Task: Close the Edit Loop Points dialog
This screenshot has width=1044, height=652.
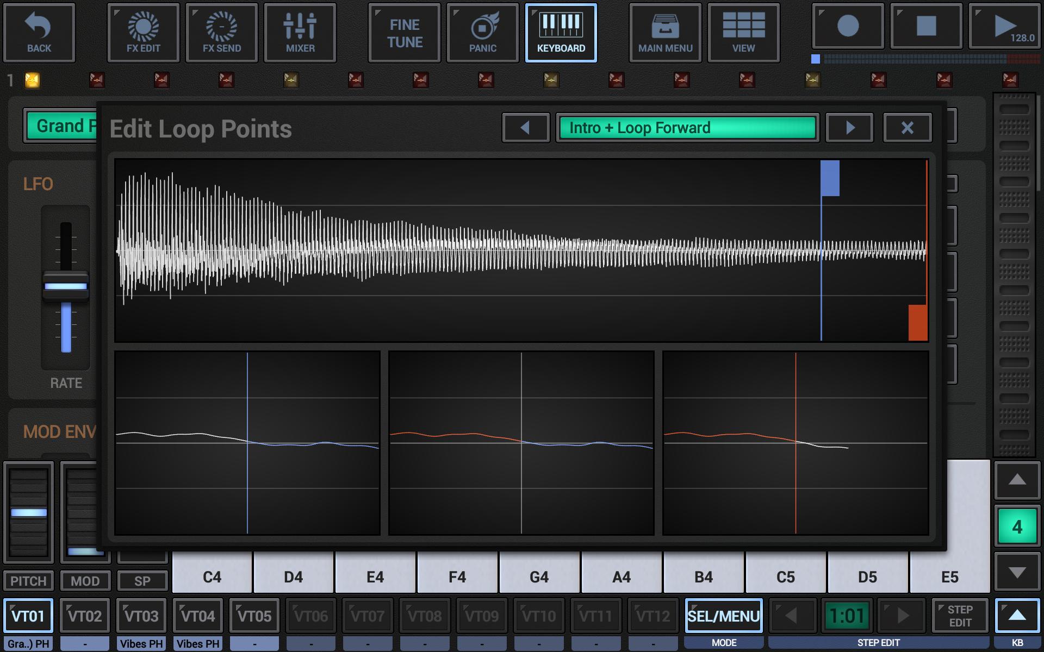Action: (x=906, y=128)
